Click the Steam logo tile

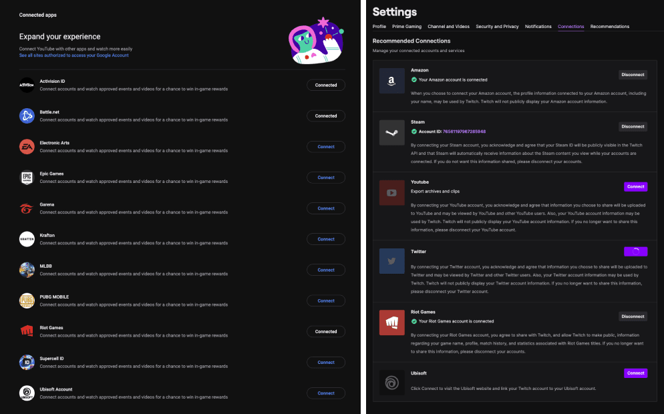[x=391, y=132]
